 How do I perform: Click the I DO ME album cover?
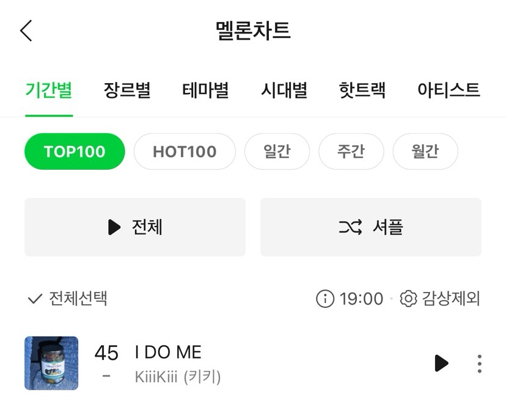pyautogui.click(x=51, y=363)
